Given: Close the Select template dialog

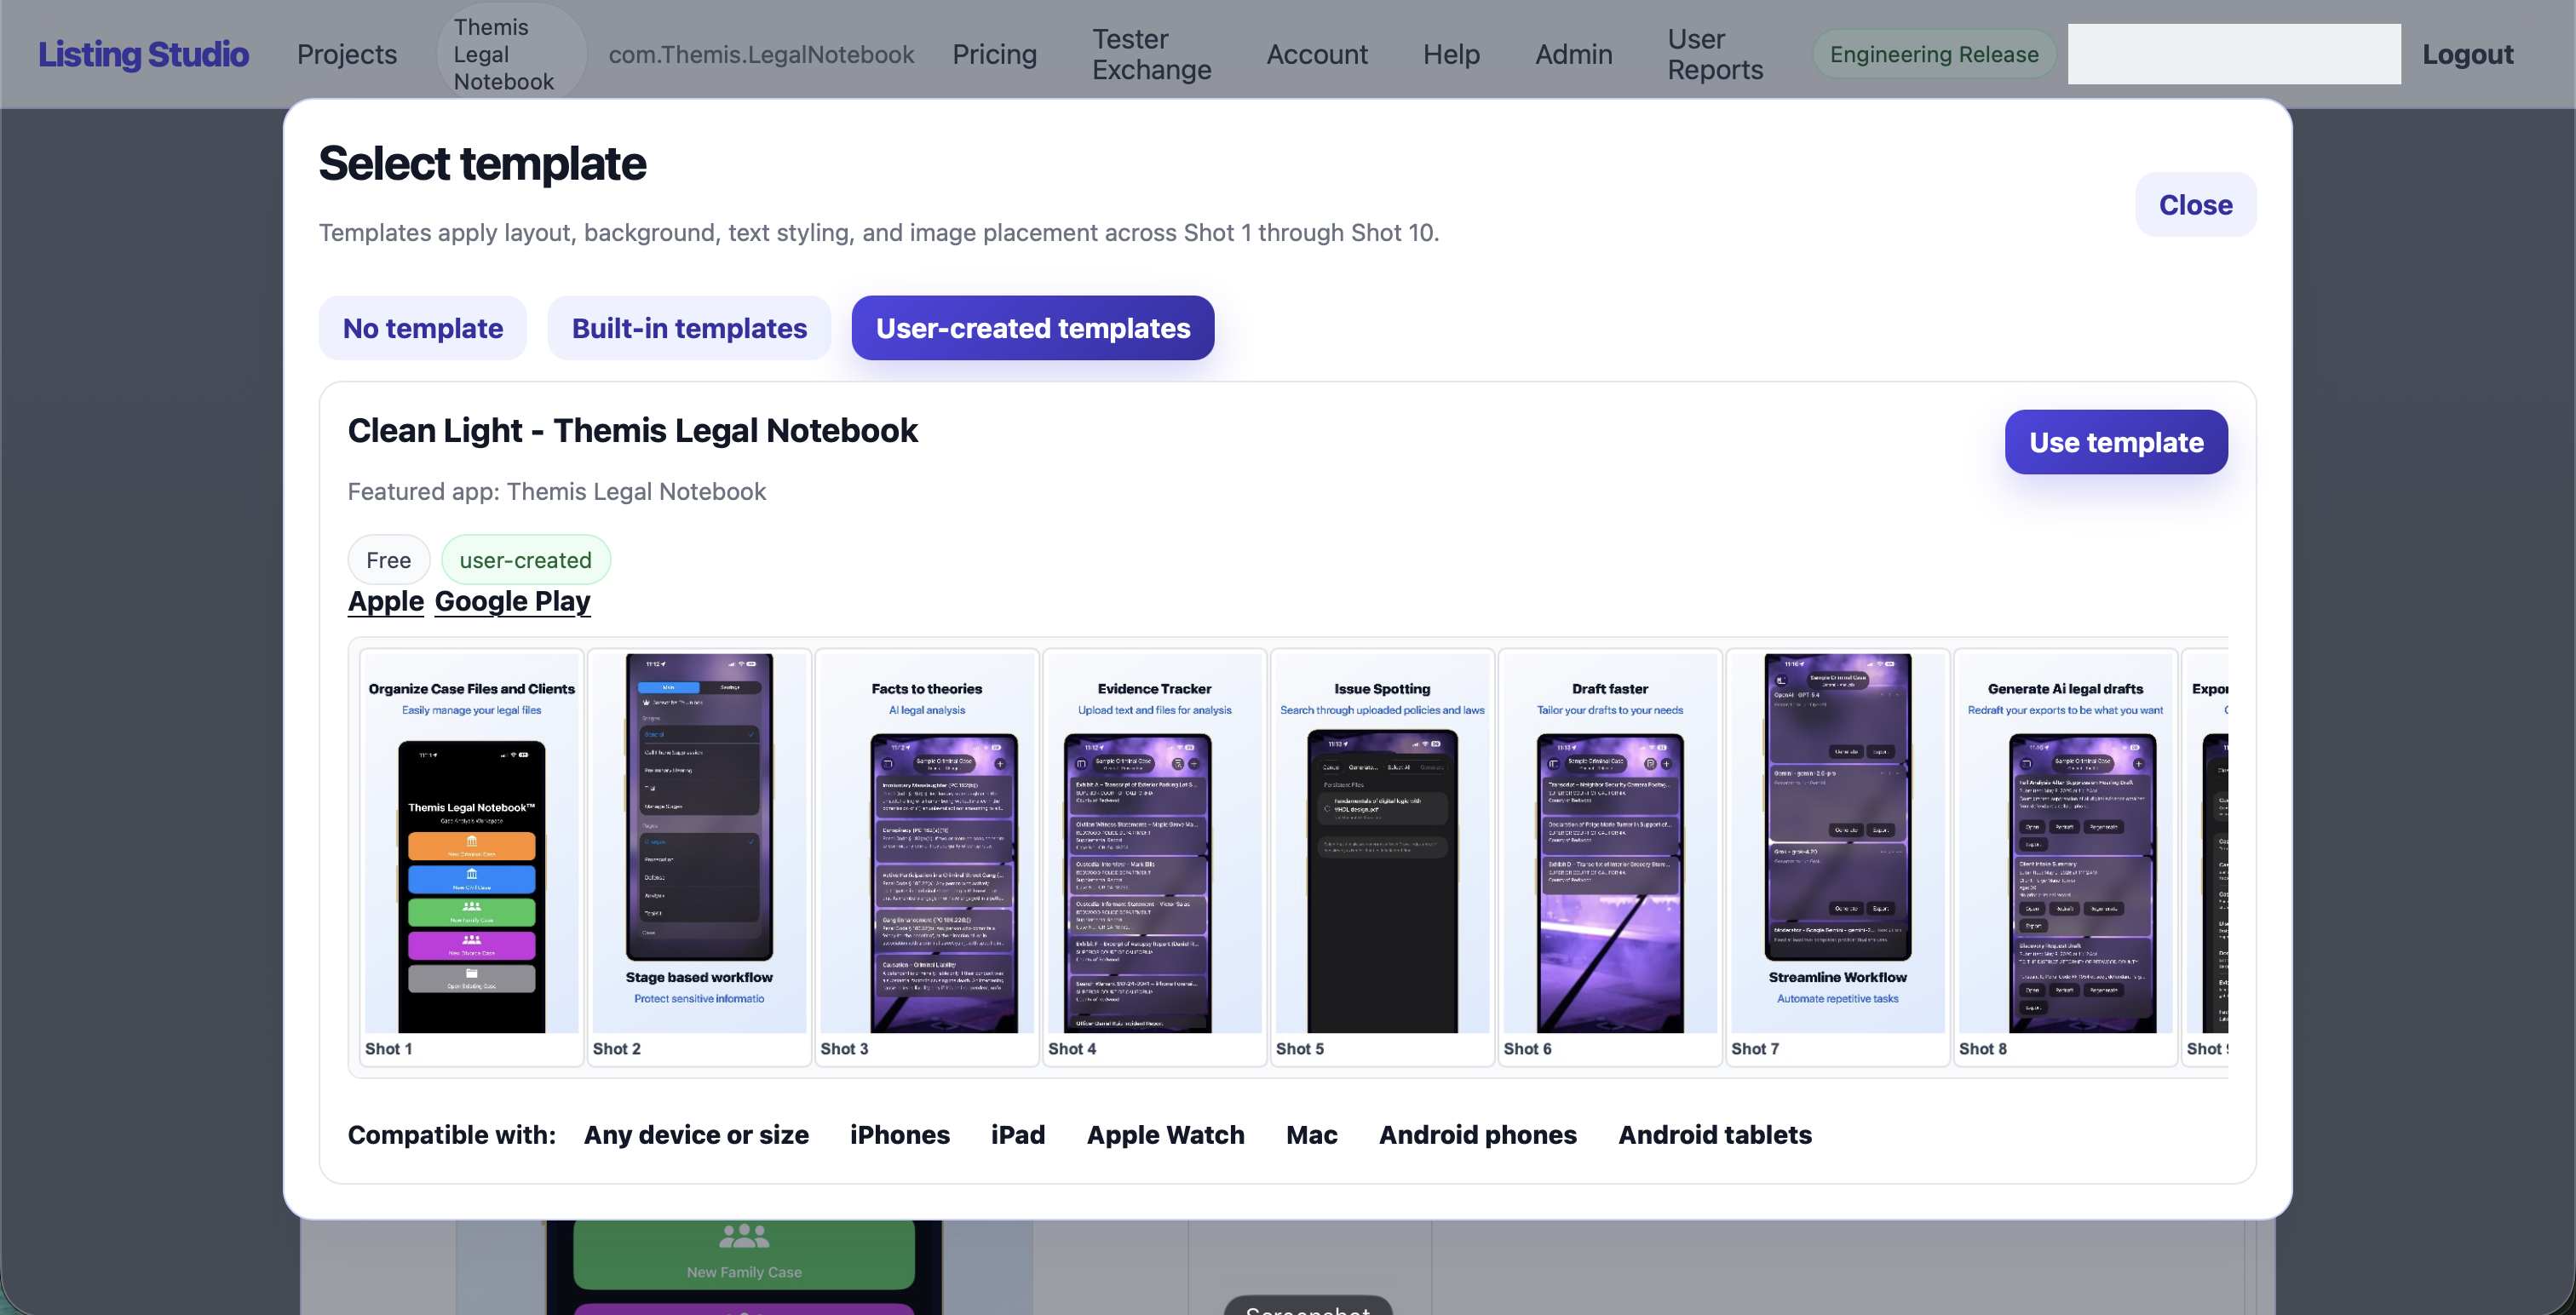Looking at the screenshot, I should pos(2195,205).
